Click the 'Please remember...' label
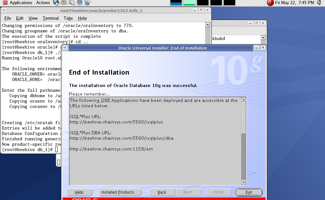The image size is (325, 200). click(x=89, y=94)
